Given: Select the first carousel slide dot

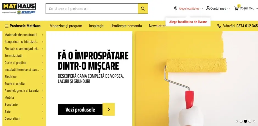Looking at the screenshot, I should [x=237, y=121].
